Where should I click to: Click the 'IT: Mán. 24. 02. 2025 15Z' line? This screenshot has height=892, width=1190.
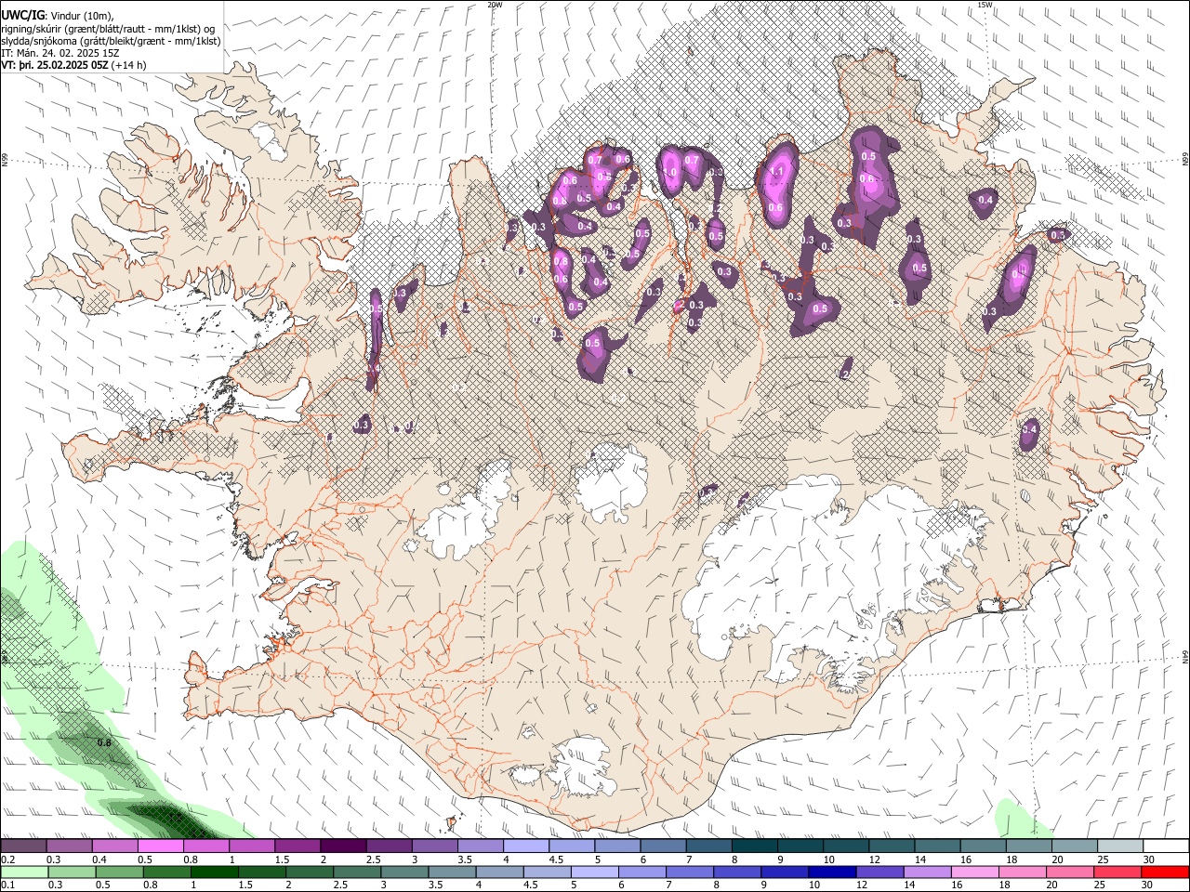click(61, 53)
